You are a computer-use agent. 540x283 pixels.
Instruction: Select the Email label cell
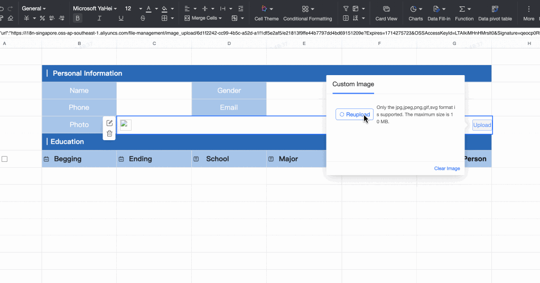tap(229, 107)
